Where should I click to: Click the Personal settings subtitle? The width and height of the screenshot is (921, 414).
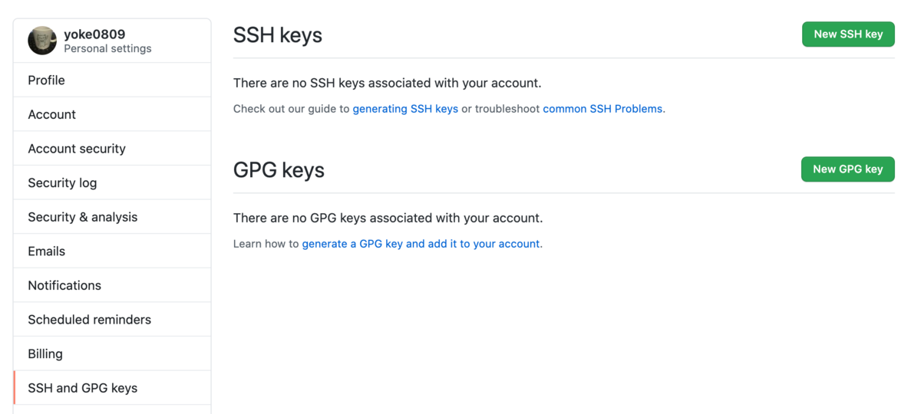click(x=107, y=48)
